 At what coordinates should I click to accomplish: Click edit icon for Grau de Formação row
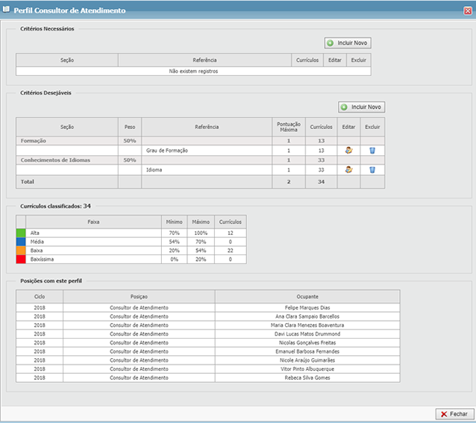[x=348, y=150]
